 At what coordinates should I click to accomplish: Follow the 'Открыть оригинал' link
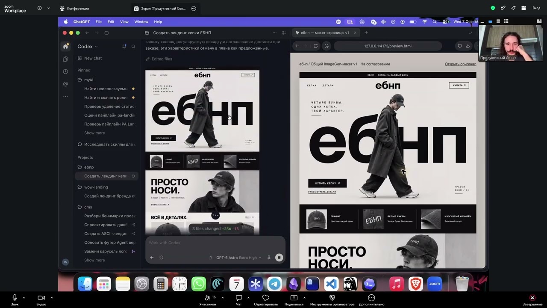(x=460, y=64)
